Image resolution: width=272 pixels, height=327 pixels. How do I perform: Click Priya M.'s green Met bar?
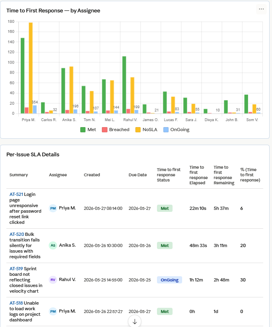tap(22, 76)
